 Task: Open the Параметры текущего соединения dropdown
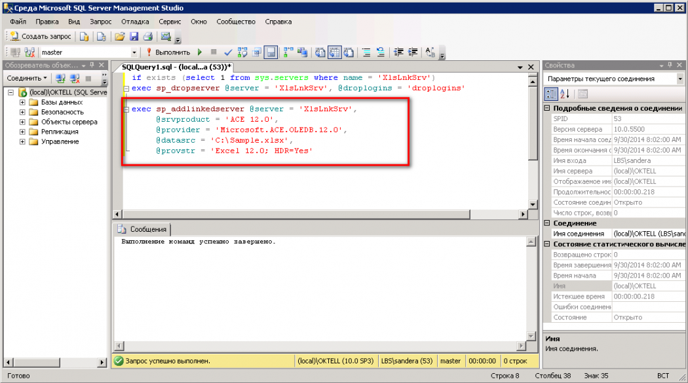coord(679,79)
